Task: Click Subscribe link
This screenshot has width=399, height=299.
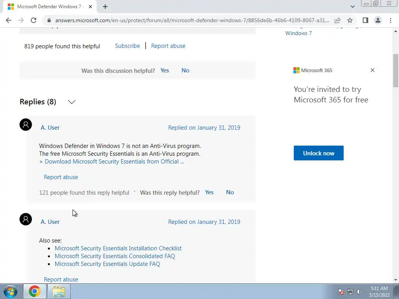Action: click(x=127, y=46)
